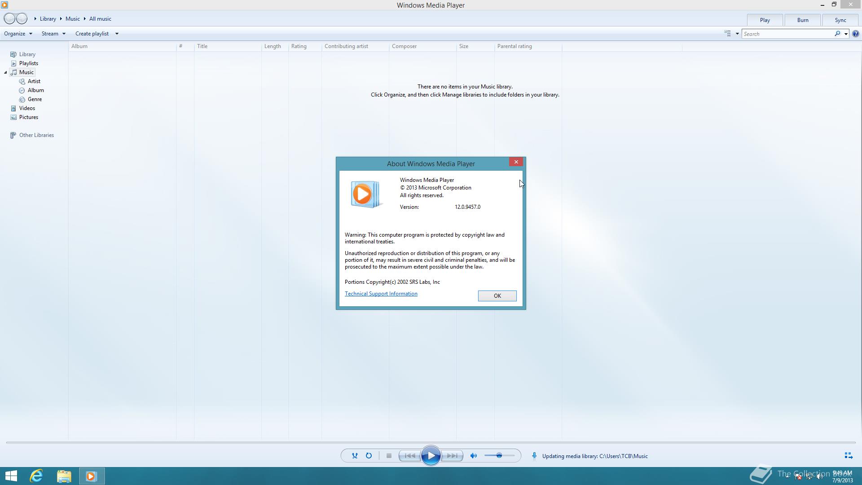Click Create playlist button
Image resolution: width=862 pixels, height=485 pixels.
pyautogui.click(x=92, y=34)
